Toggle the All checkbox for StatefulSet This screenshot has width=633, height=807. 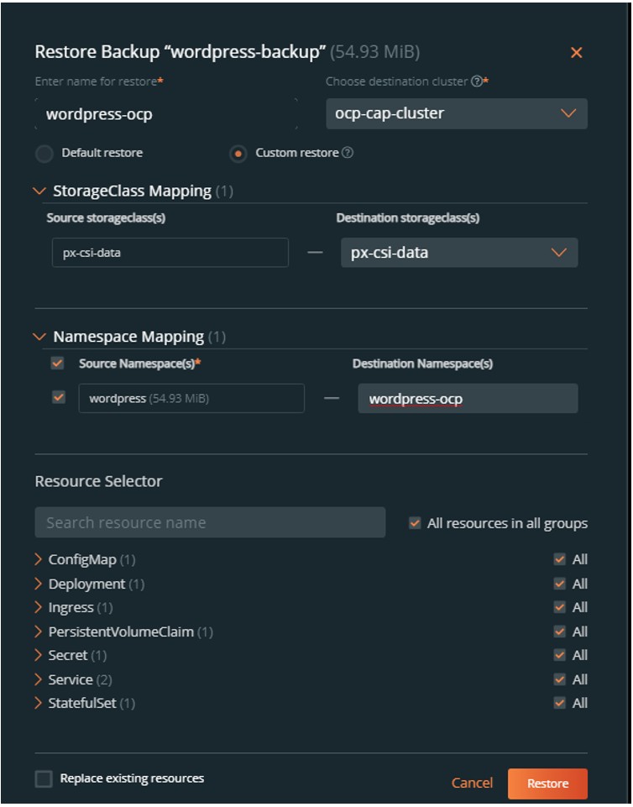point(560,703)
